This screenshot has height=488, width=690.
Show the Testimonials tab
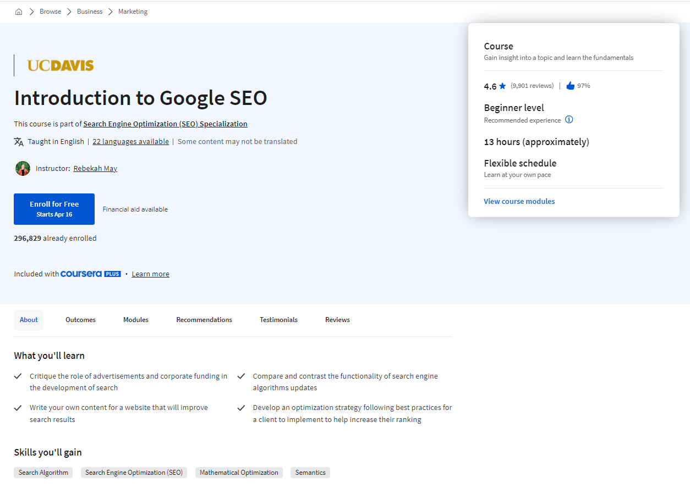tap(278, 320)
